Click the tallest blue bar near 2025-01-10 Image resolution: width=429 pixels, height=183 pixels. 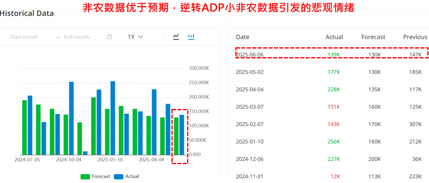113,118
